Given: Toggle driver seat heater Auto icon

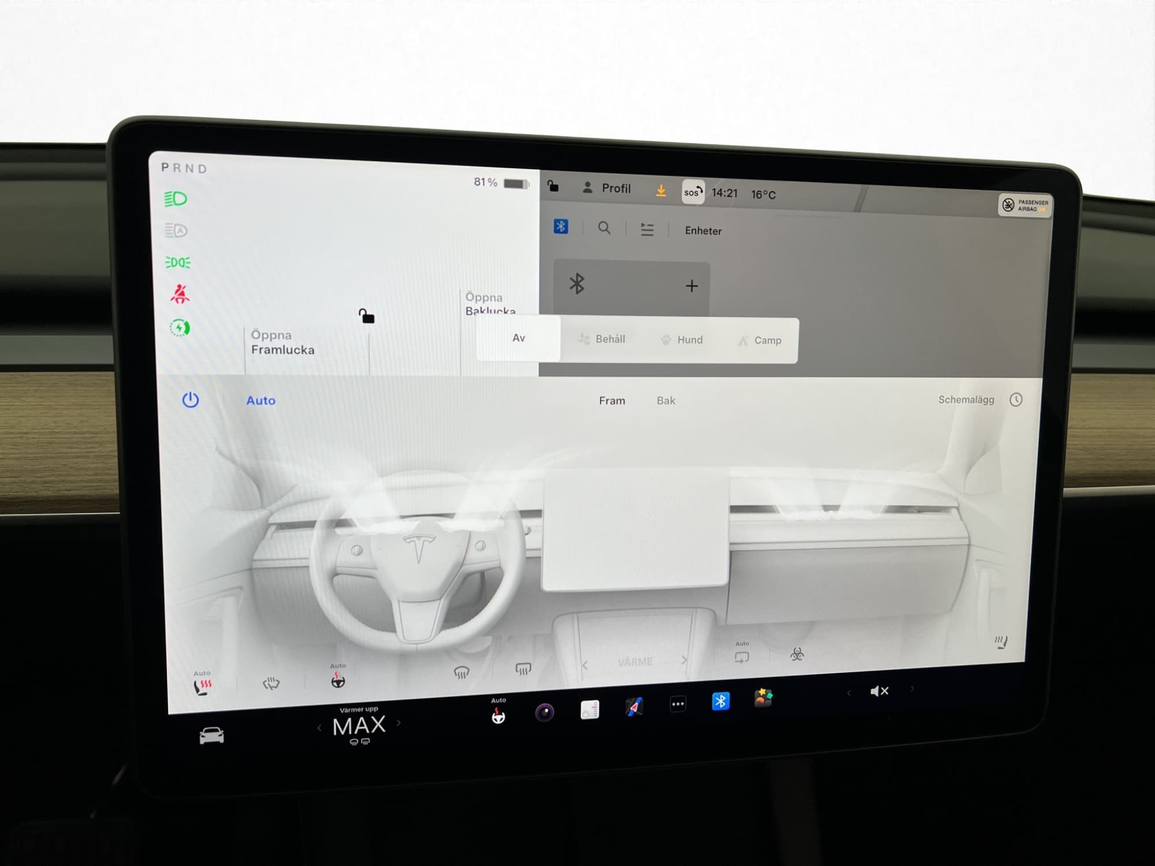Looking at the screenshot, I should 202,685.
